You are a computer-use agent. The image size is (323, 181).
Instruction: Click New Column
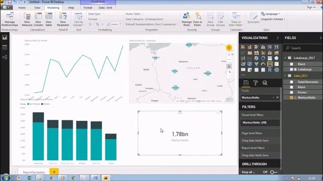38,20
